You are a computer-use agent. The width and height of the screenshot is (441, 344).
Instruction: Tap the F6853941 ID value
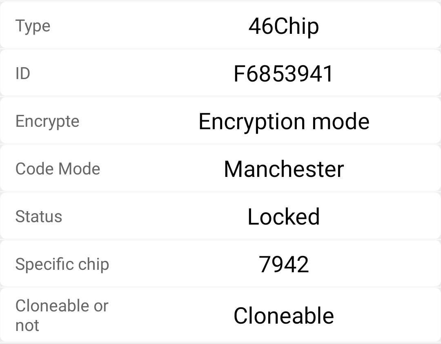283,74
